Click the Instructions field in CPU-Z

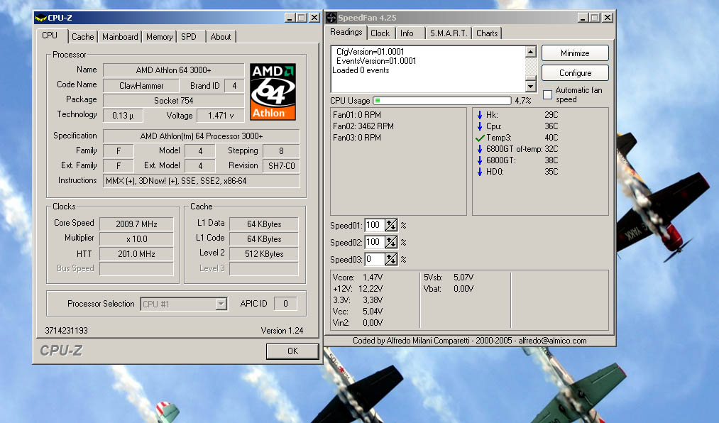[x=202, y=181]
